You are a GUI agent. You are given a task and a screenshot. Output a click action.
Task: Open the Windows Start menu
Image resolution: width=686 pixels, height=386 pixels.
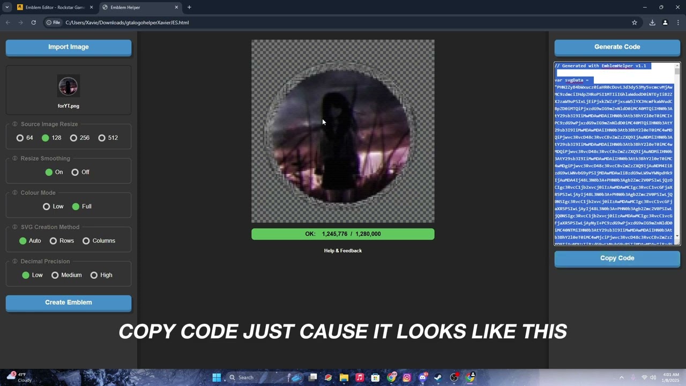pyautogui.click(x=217, y=377)
